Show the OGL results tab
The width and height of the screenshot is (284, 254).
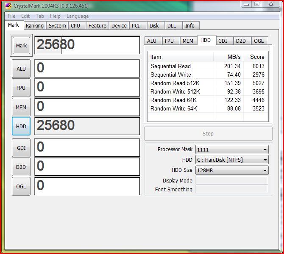click(260, 41)
